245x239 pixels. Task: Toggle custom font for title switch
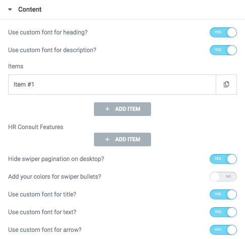click(x=223, y=194)
